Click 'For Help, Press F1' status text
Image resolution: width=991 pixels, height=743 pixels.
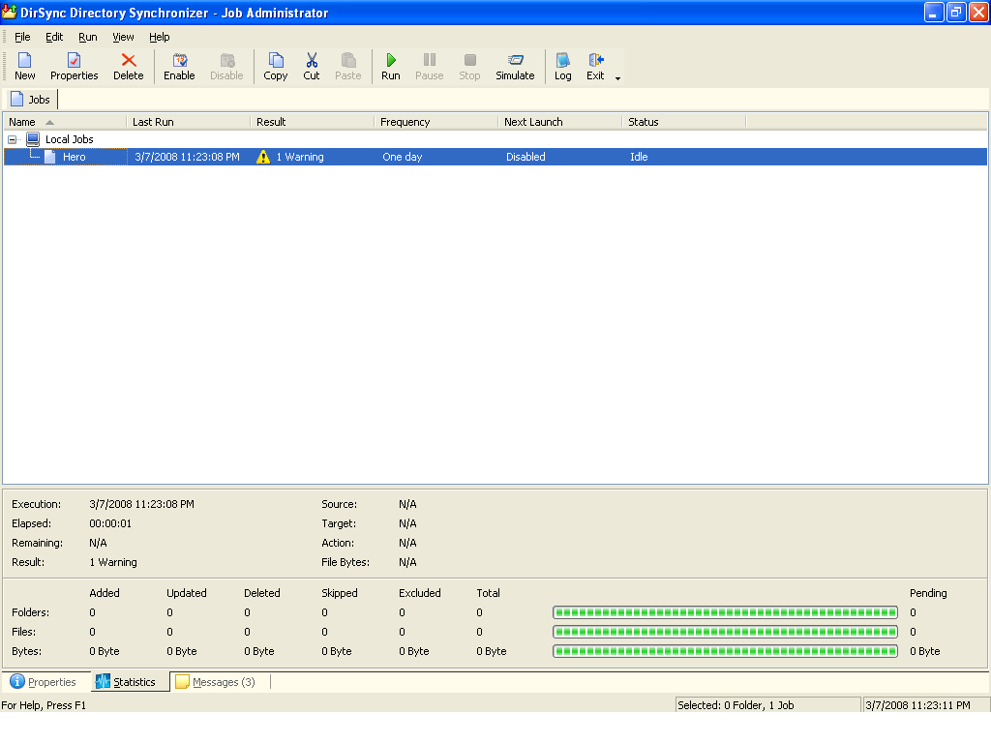click(x=44, y=705)
